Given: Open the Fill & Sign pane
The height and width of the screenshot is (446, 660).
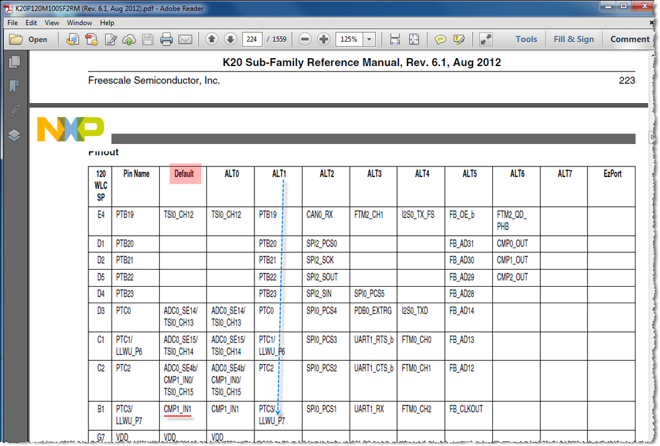Looking at the screenshot, I should click(573, 39).
